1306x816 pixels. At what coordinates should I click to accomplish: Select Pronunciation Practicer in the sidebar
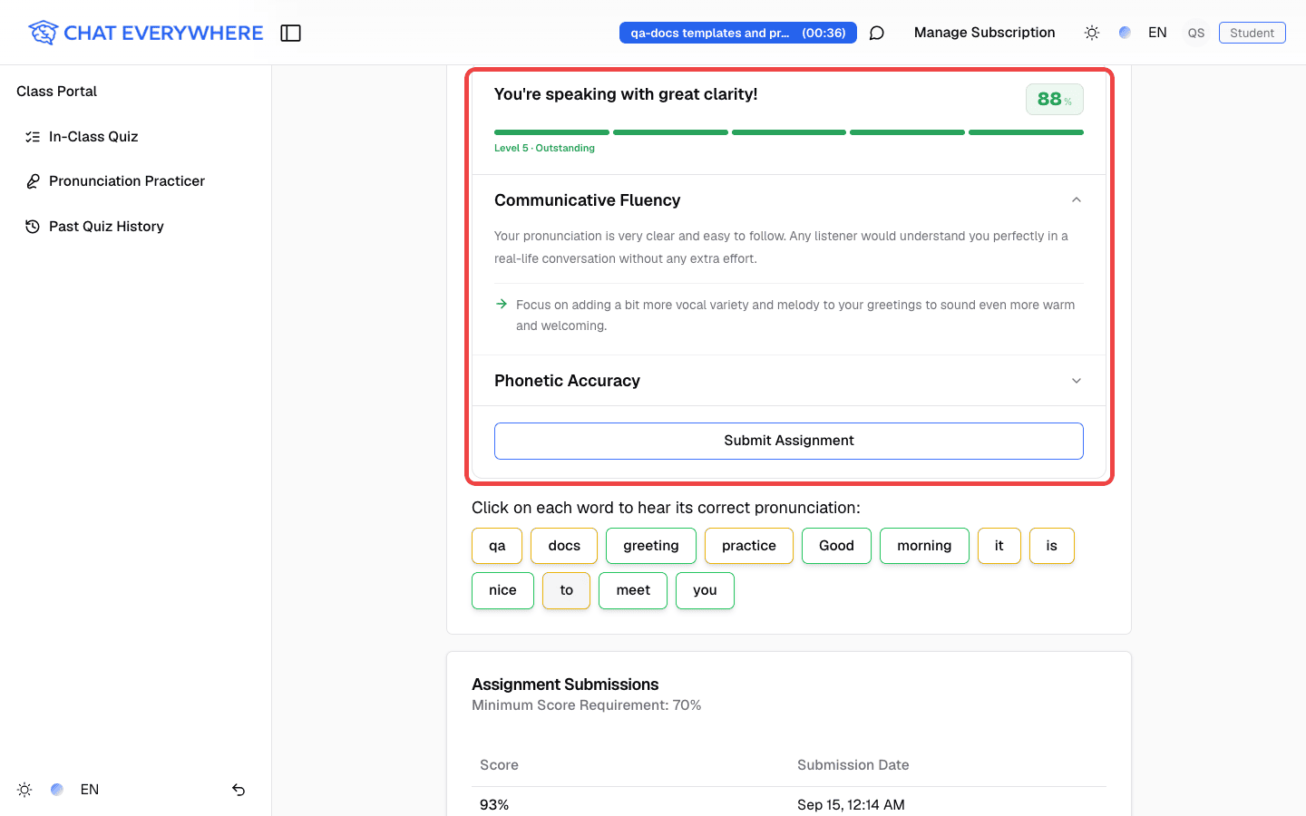coord(136,181)
